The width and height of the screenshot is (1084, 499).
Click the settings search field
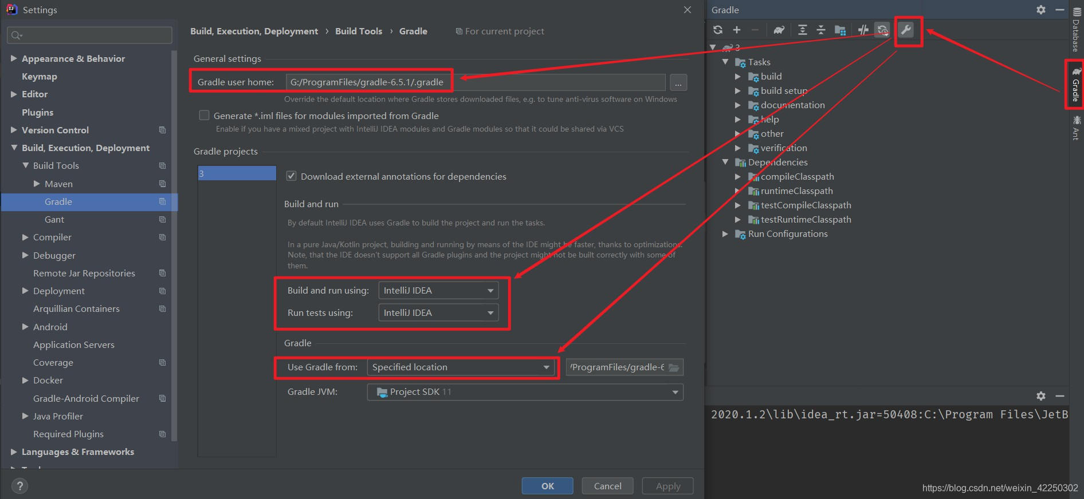pos(90,35)
